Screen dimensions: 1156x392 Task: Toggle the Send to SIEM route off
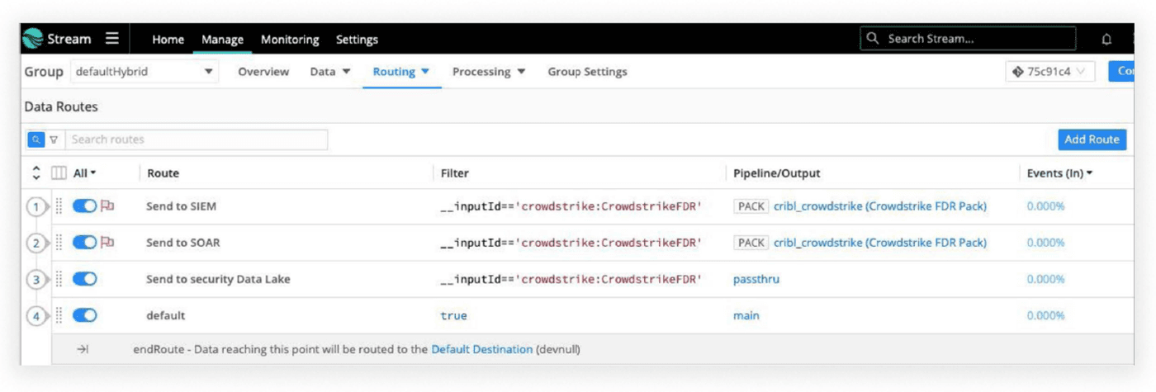[x=85, y=206]
